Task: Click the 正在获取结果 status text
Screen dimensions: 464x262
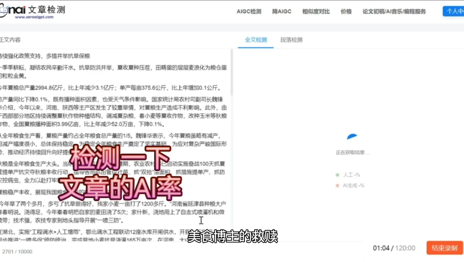Action: point(352,153)
